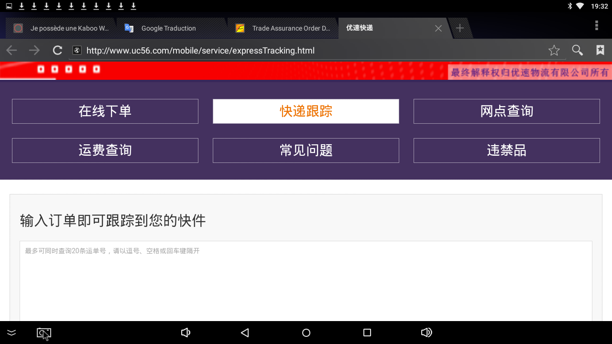Tap the Bluetooth status icon
This screenshot has width=612, height=344.
pos(569,6)
